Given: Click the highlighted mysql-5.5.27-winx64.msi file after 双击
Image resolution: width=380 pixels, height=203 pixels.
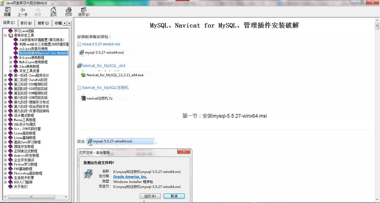Looking at the screenshot, I should tap(120, 141).
